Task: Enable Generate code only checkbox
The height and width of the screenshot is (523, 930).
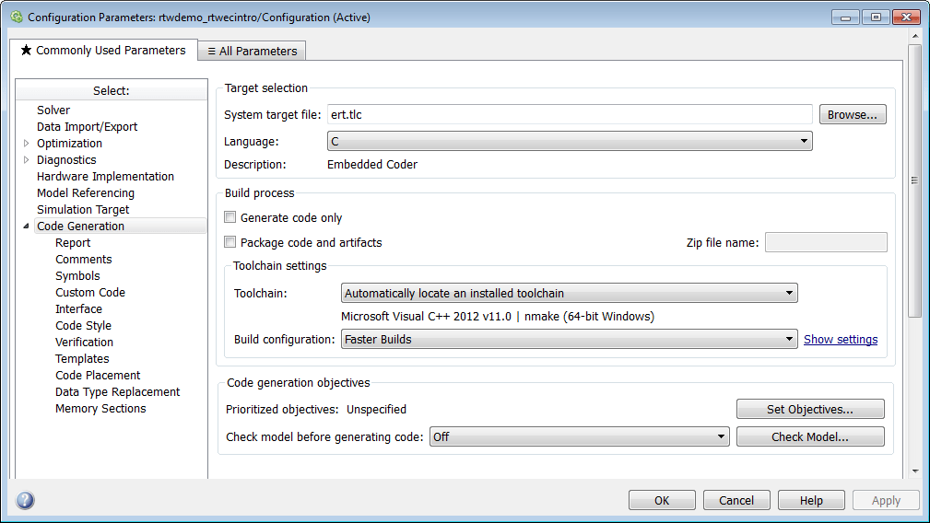Action: click(230, 218)
